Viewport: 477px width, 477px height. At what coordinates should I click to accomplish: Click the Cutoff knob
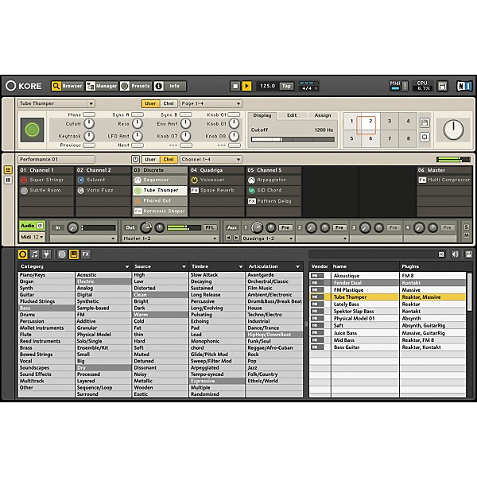89,123
